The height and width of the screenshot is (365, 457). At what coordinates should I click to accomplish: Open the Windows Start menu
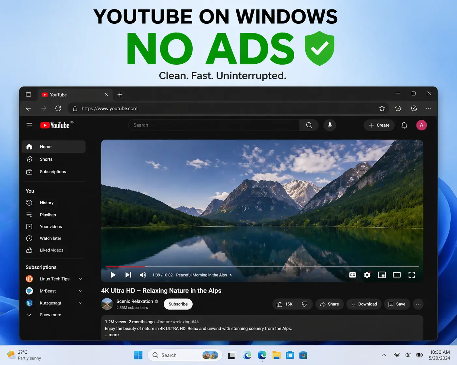[138, 355]
